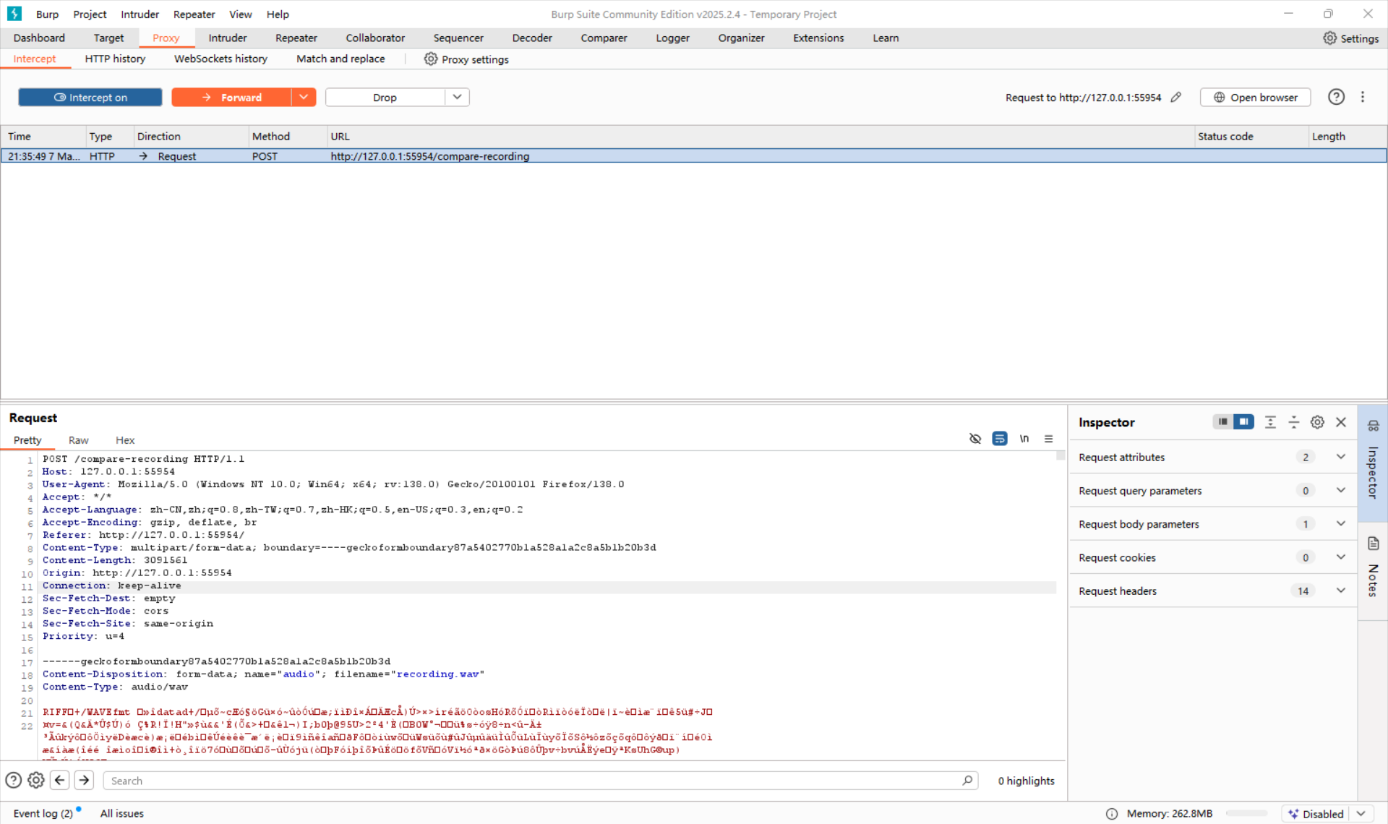Open Proxy settings

point(466,59)
